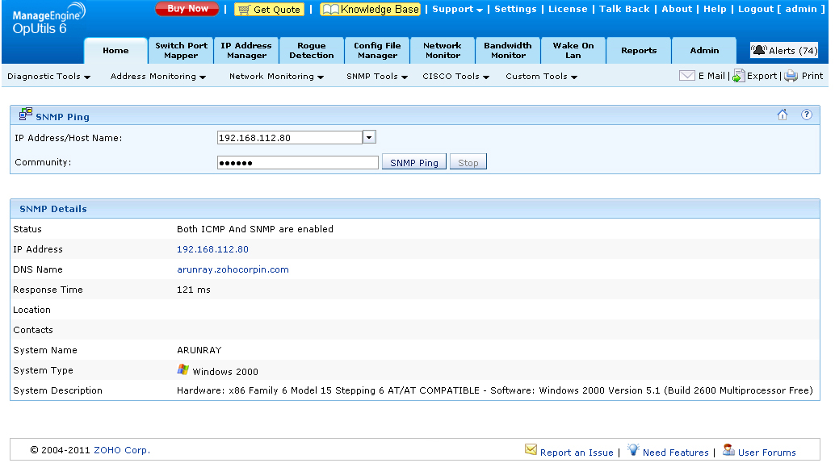Expand the Network Monitoring menu
835x463 pixels.
[277, 77]
